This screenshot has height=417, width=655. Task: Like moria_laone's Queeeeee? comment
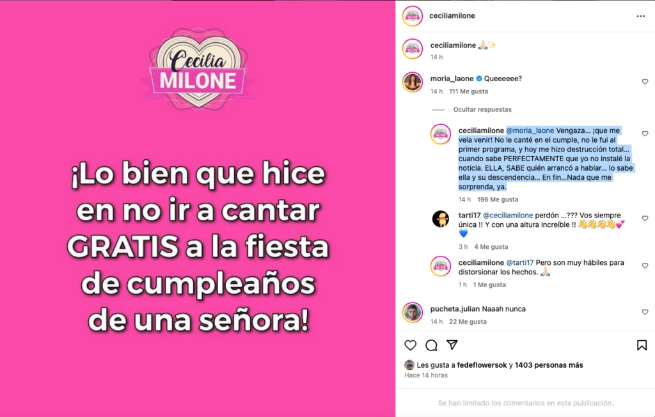(x=645, y=82)
